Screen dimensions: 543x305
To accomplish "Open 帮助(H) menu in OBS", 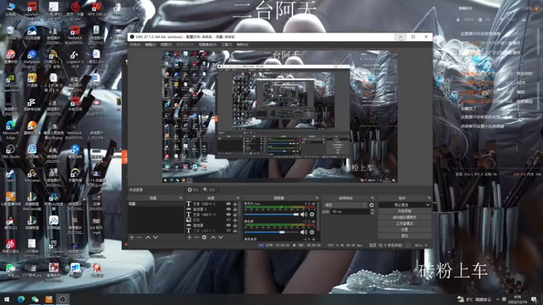I will click(242, 45).
